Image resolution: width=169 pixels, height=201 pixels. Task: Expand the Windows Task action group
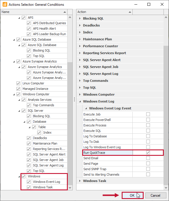80,181
